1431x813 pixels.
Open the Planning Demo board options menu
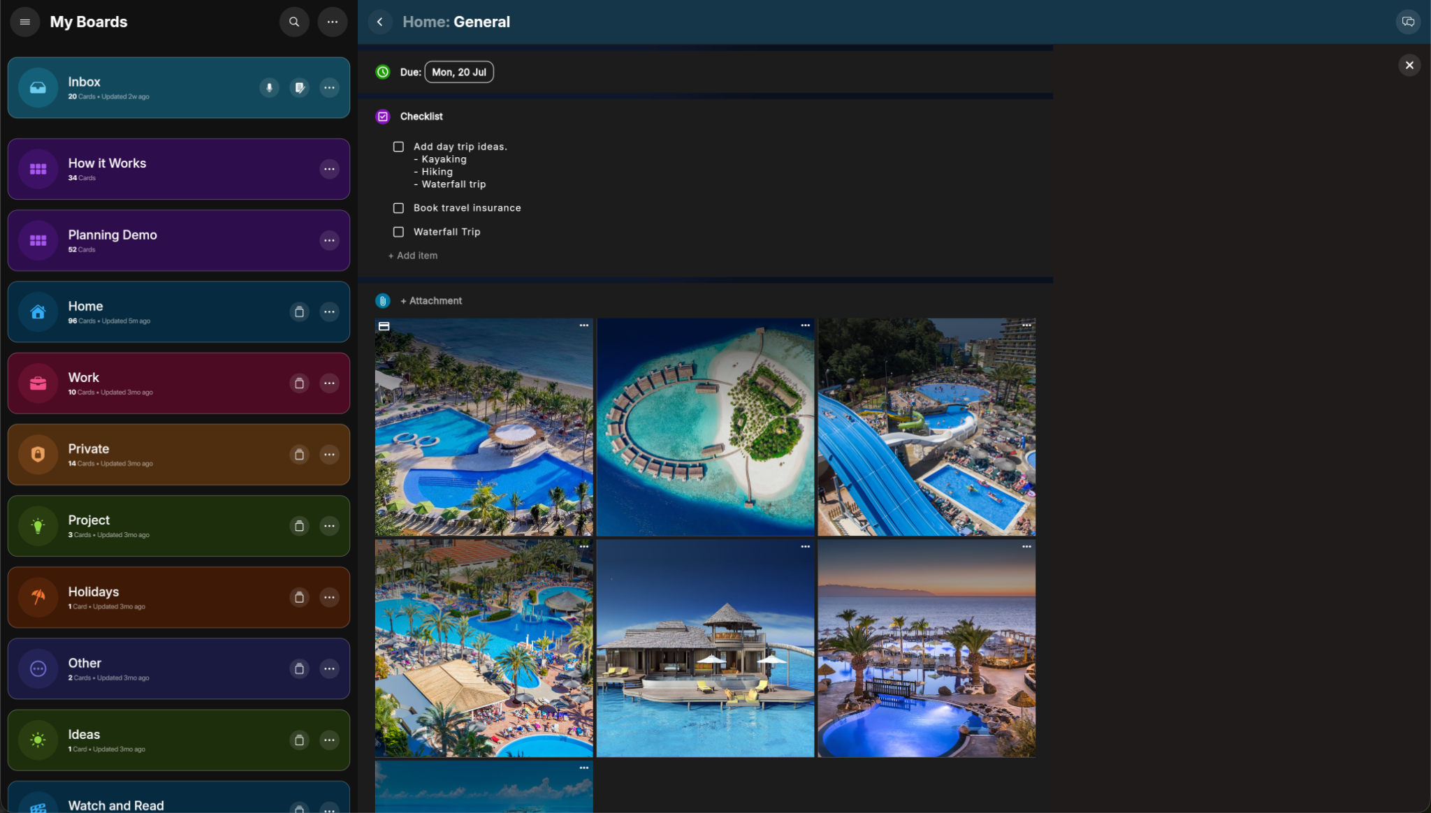coord(329,240)
